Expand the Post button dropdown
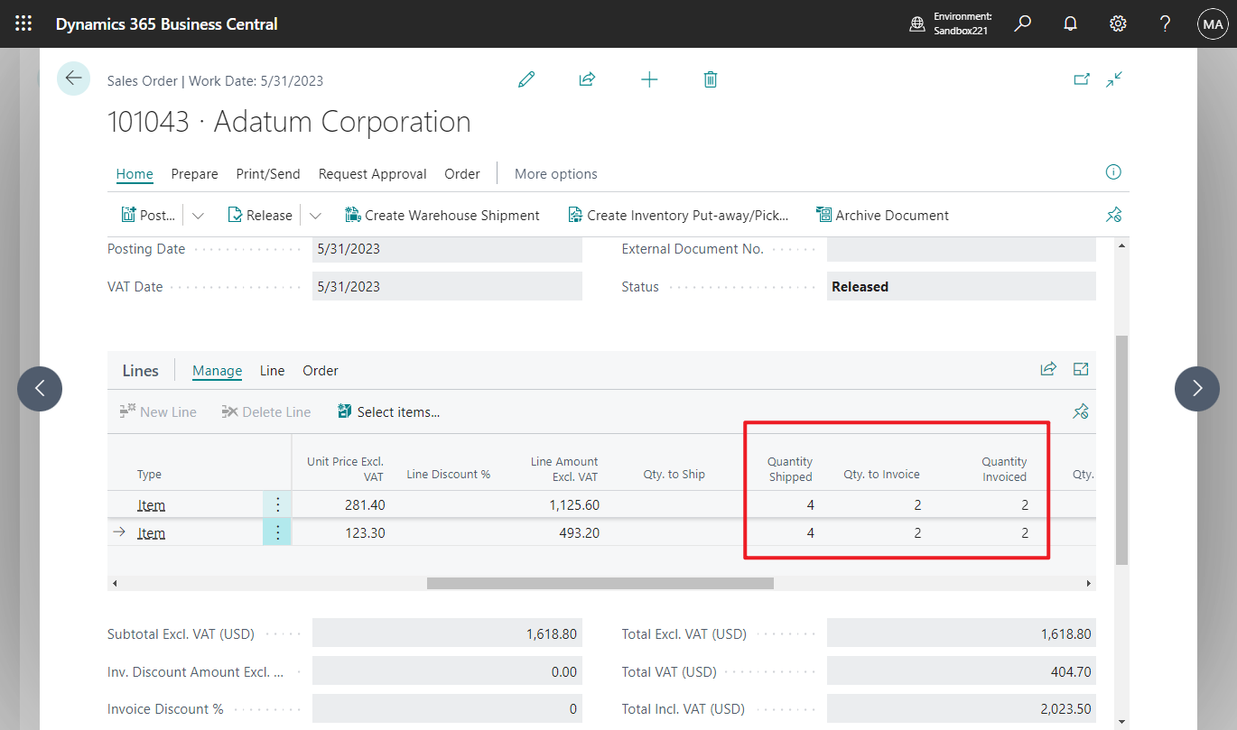The height and width of the screenshot is (730, 1237). (x=197, y=215)
